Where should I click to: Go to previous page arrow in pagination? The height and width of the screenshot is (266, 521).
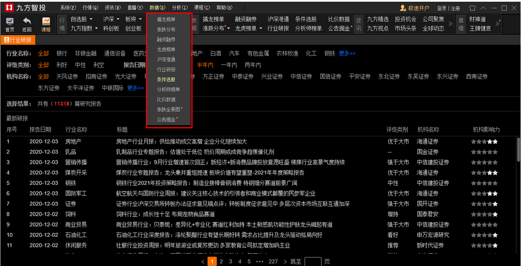[x=203, y=261]
